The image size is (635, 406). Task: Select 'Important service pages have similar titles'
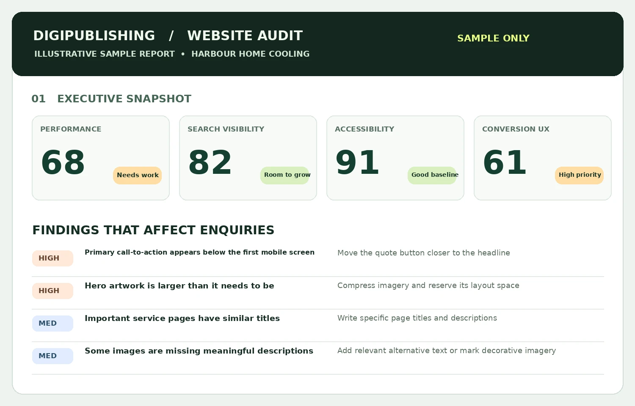(x=182, y=318)
